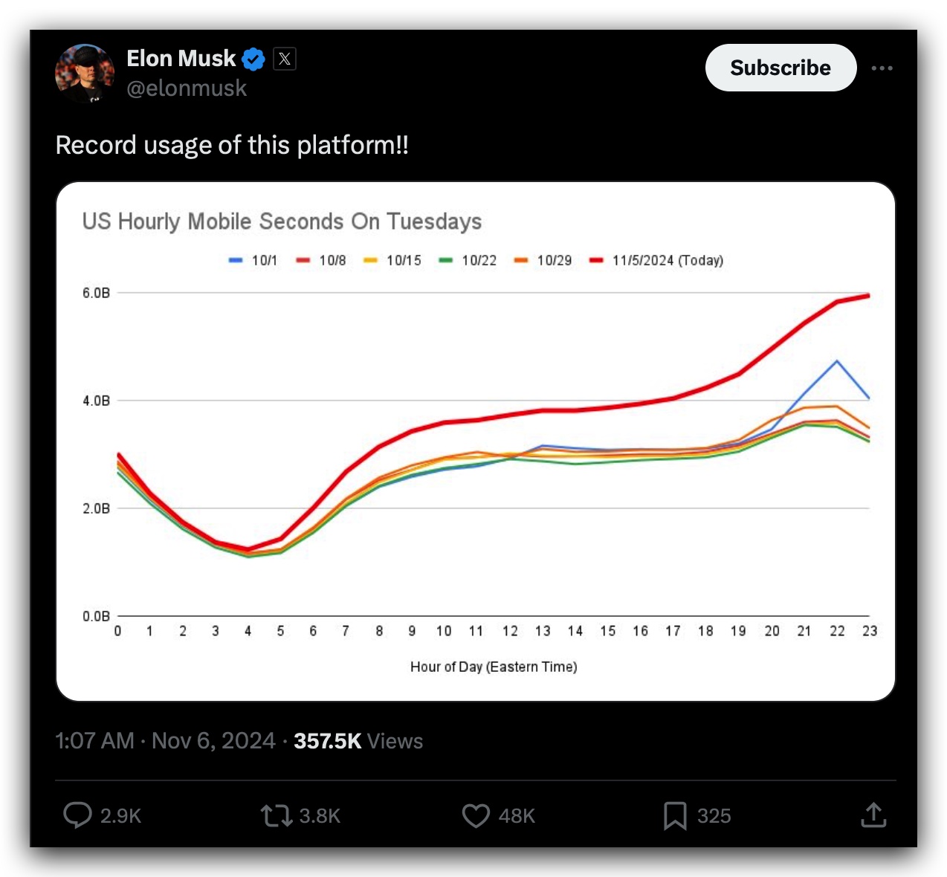The height and width of the screenshot is (877, 947).
Task: Bookmark the post with bookmark icon
Action: 675,816
